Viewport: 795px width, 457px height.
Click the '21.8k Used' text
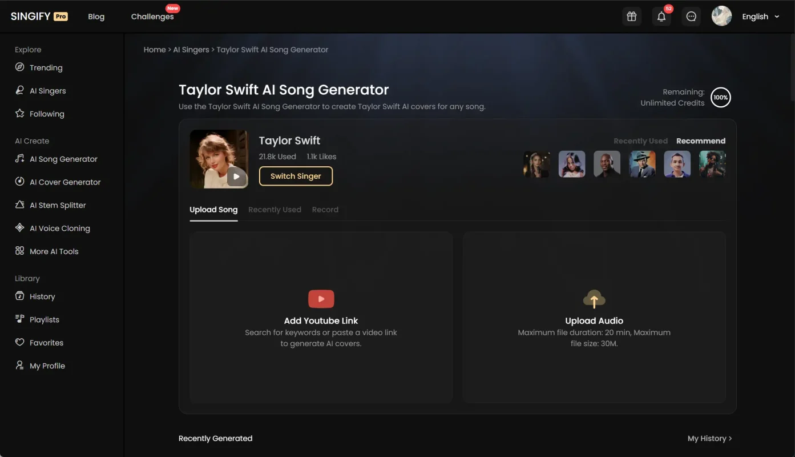[277, 157]
